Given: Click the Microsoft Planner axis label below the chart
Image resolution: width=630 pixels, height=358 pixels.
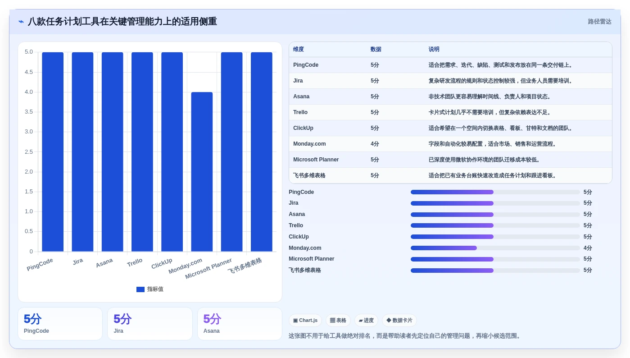Looking at the screenshot, I should click(208, 268).
